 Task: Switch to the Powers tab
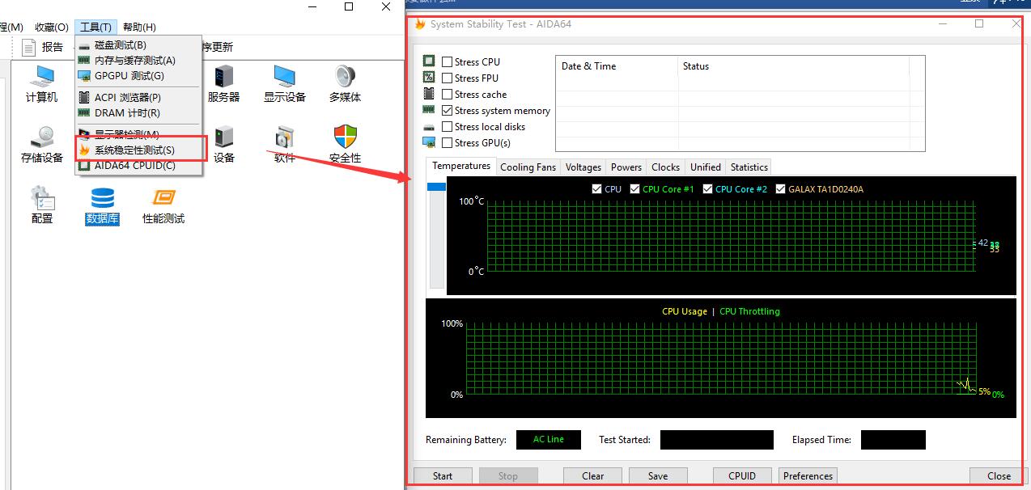tap(626, 167)
